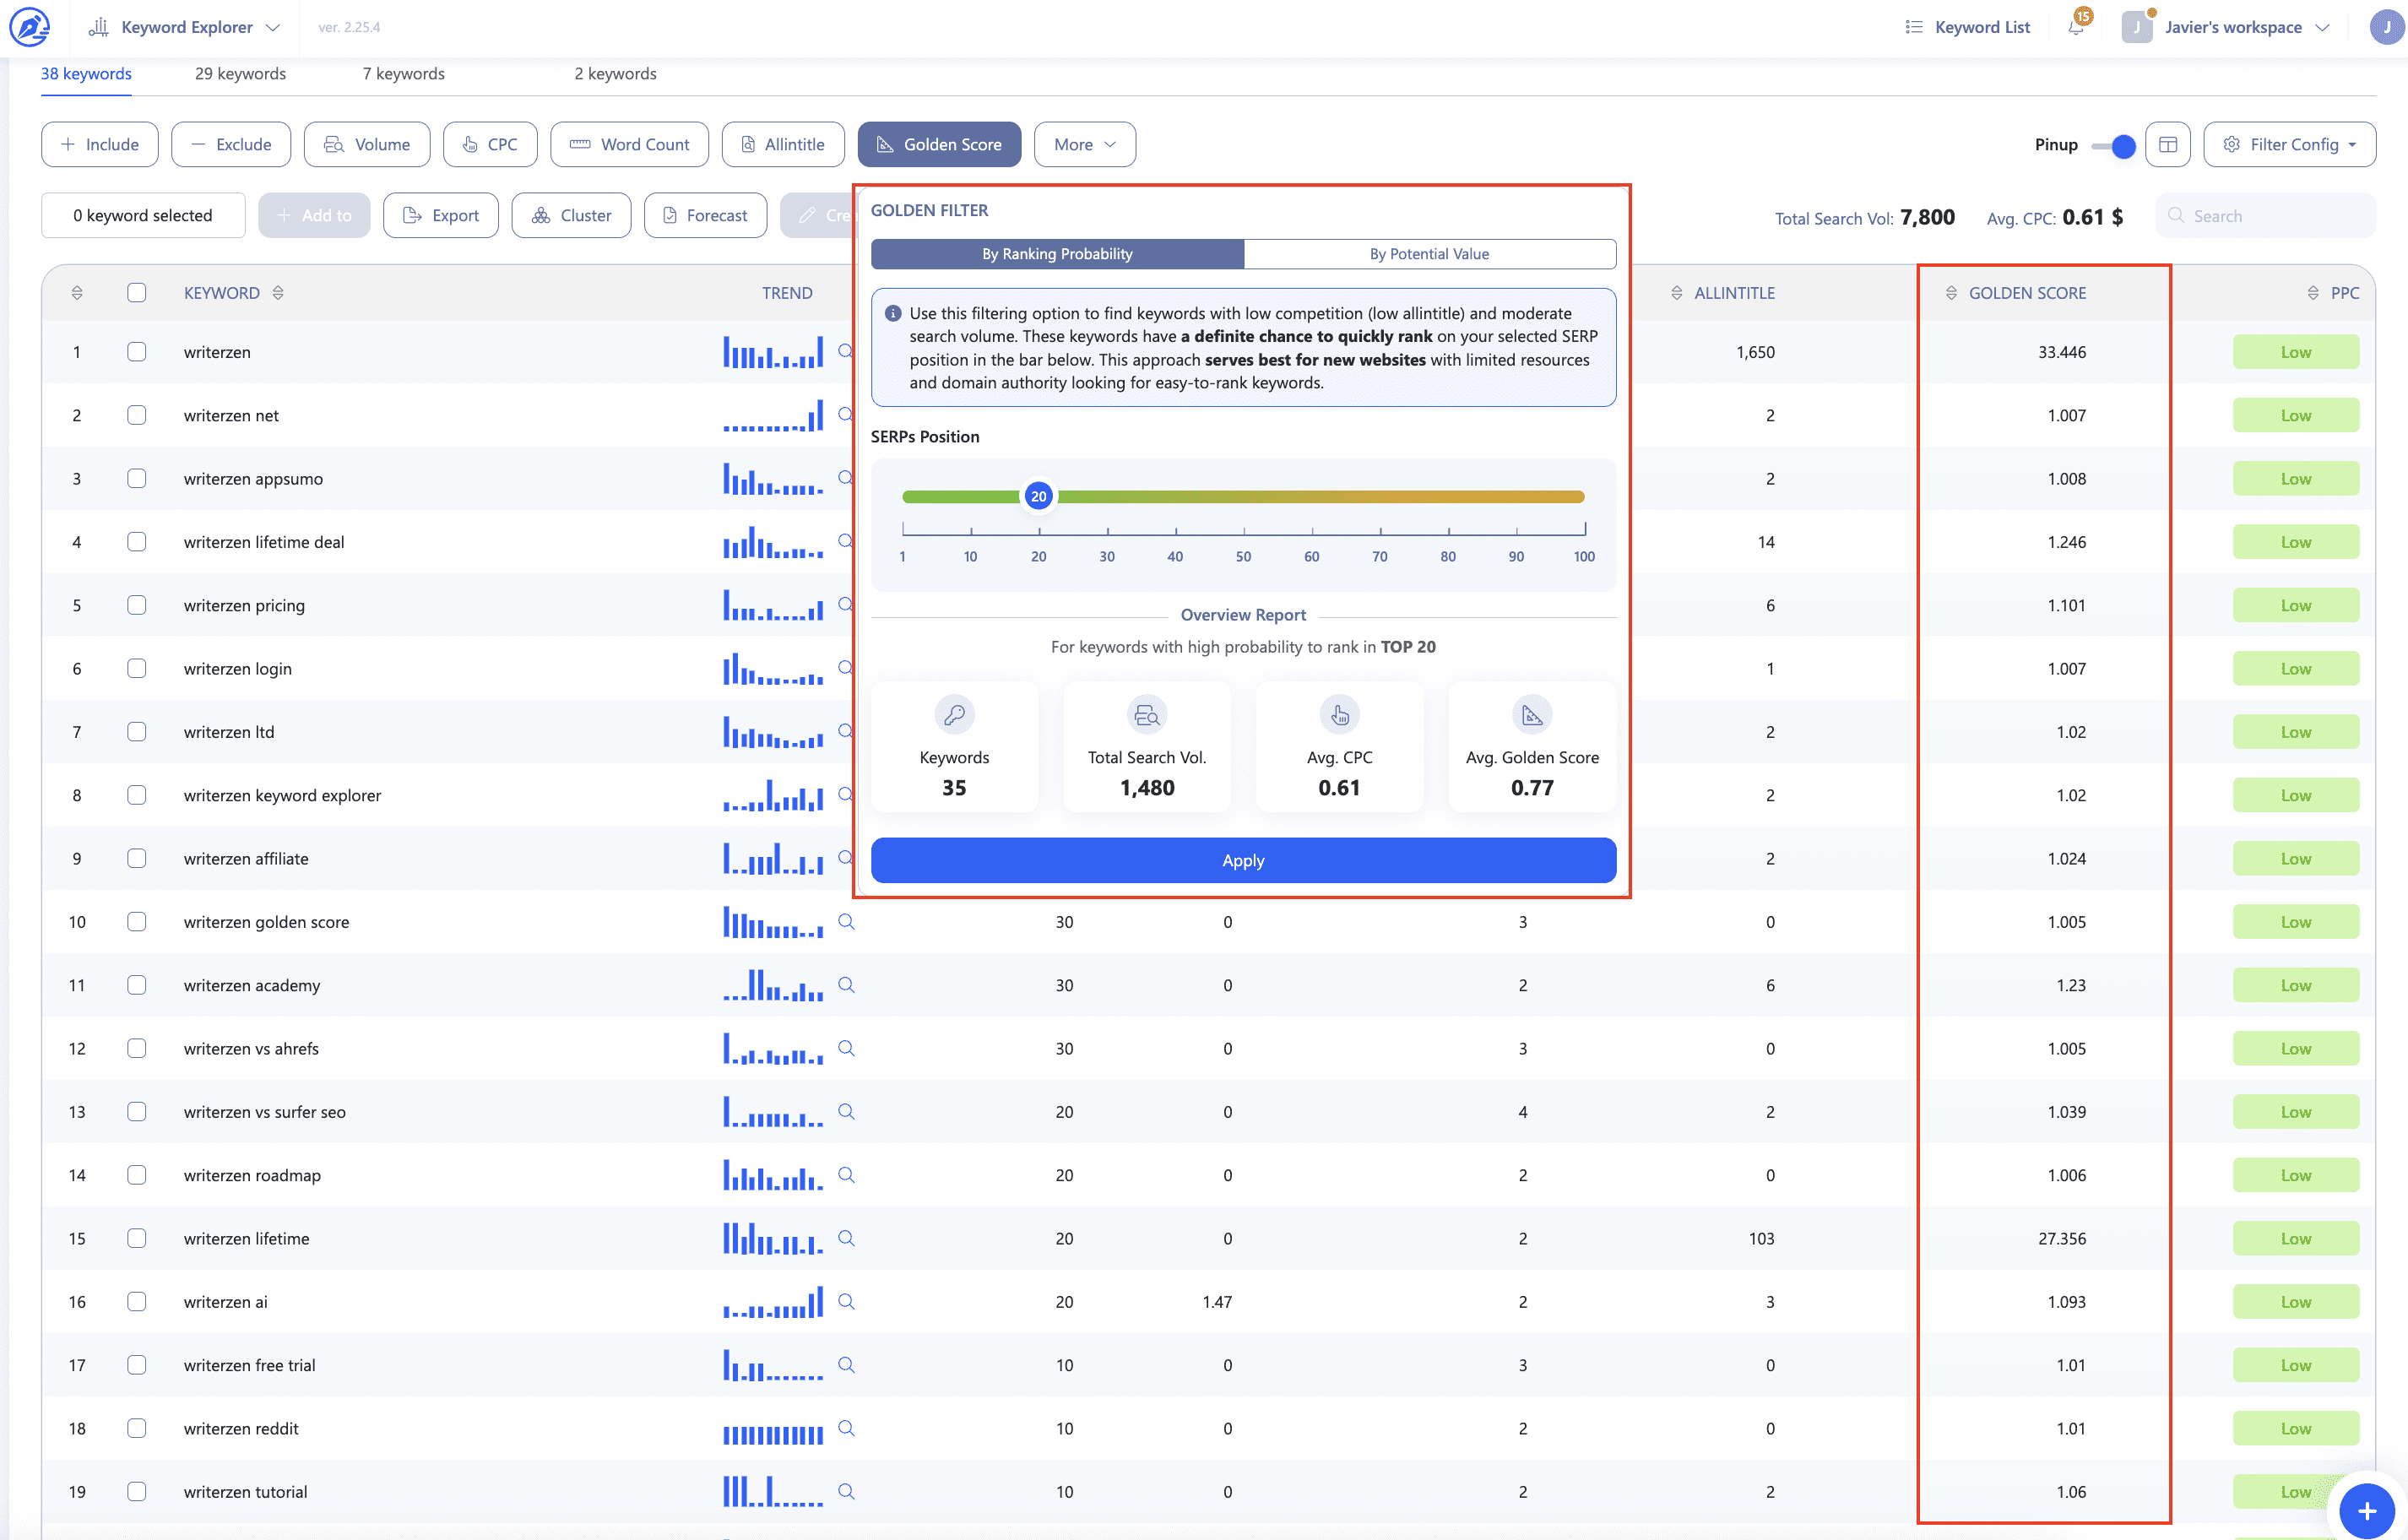Click the Cluster button
2408x1540 pixels.
tap(571, 216)
